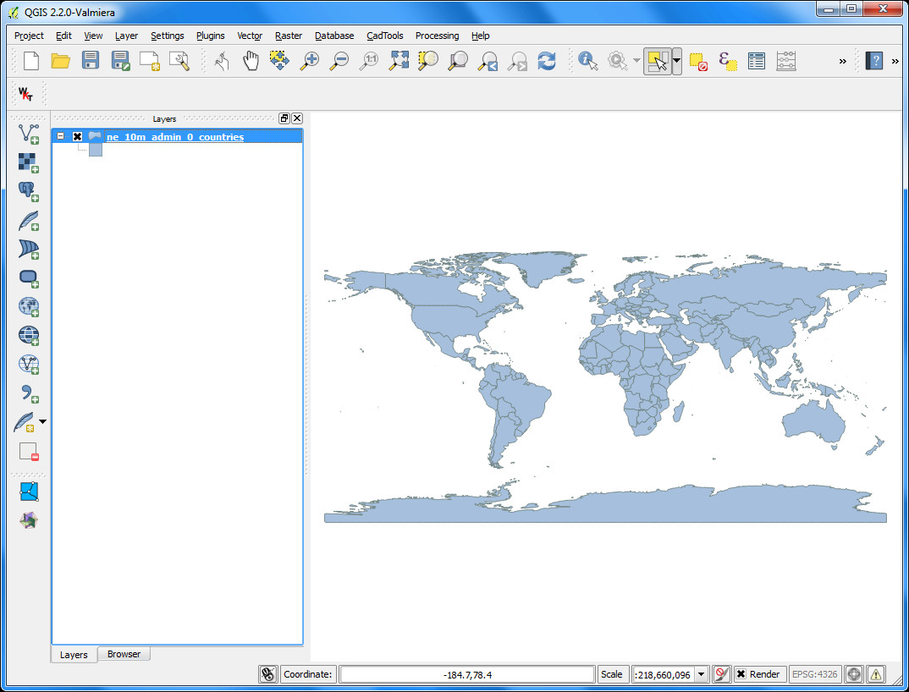Open the Scale dropdown arrow
909x692 pixels.
701,674
